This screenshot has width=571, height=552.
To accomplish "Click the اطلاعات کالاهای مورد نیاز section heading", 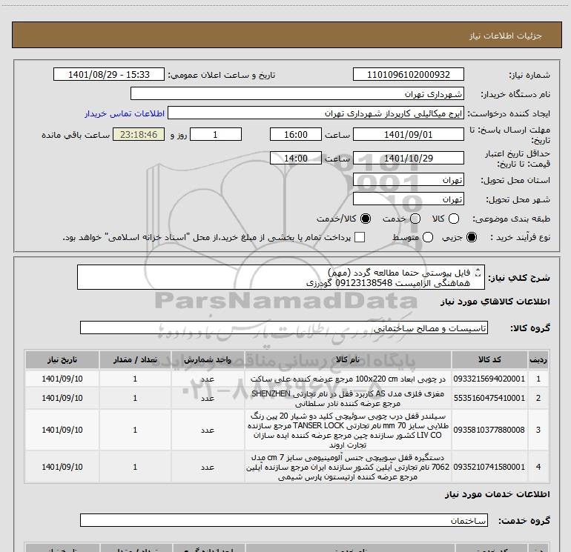I will (495, 302).
